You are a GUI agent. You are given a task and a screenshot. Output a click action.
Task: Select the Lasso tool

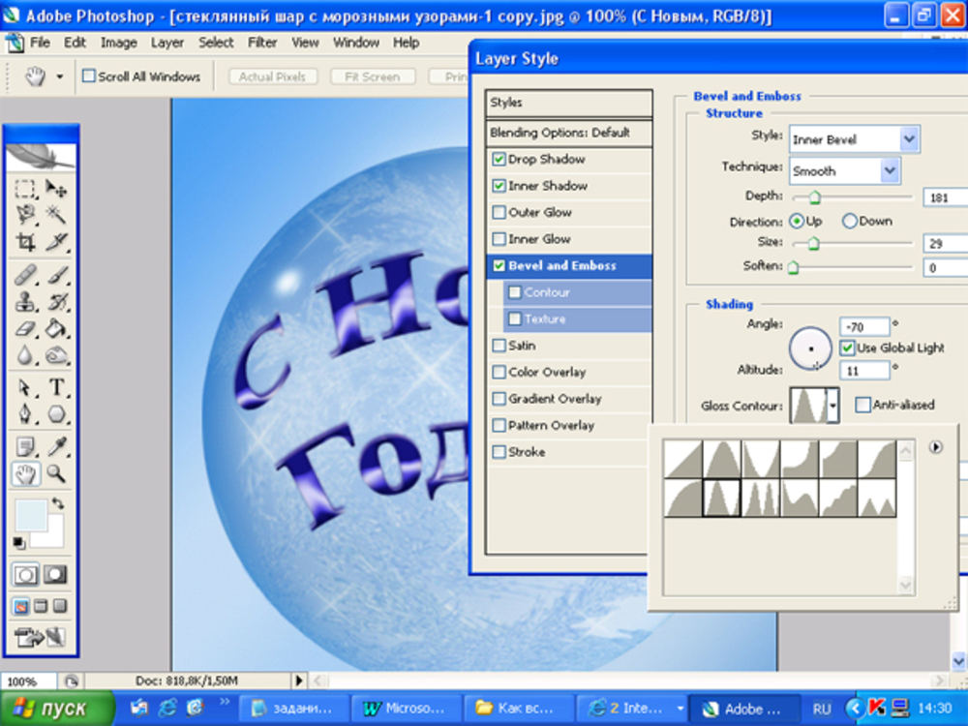tap(25, 215)
